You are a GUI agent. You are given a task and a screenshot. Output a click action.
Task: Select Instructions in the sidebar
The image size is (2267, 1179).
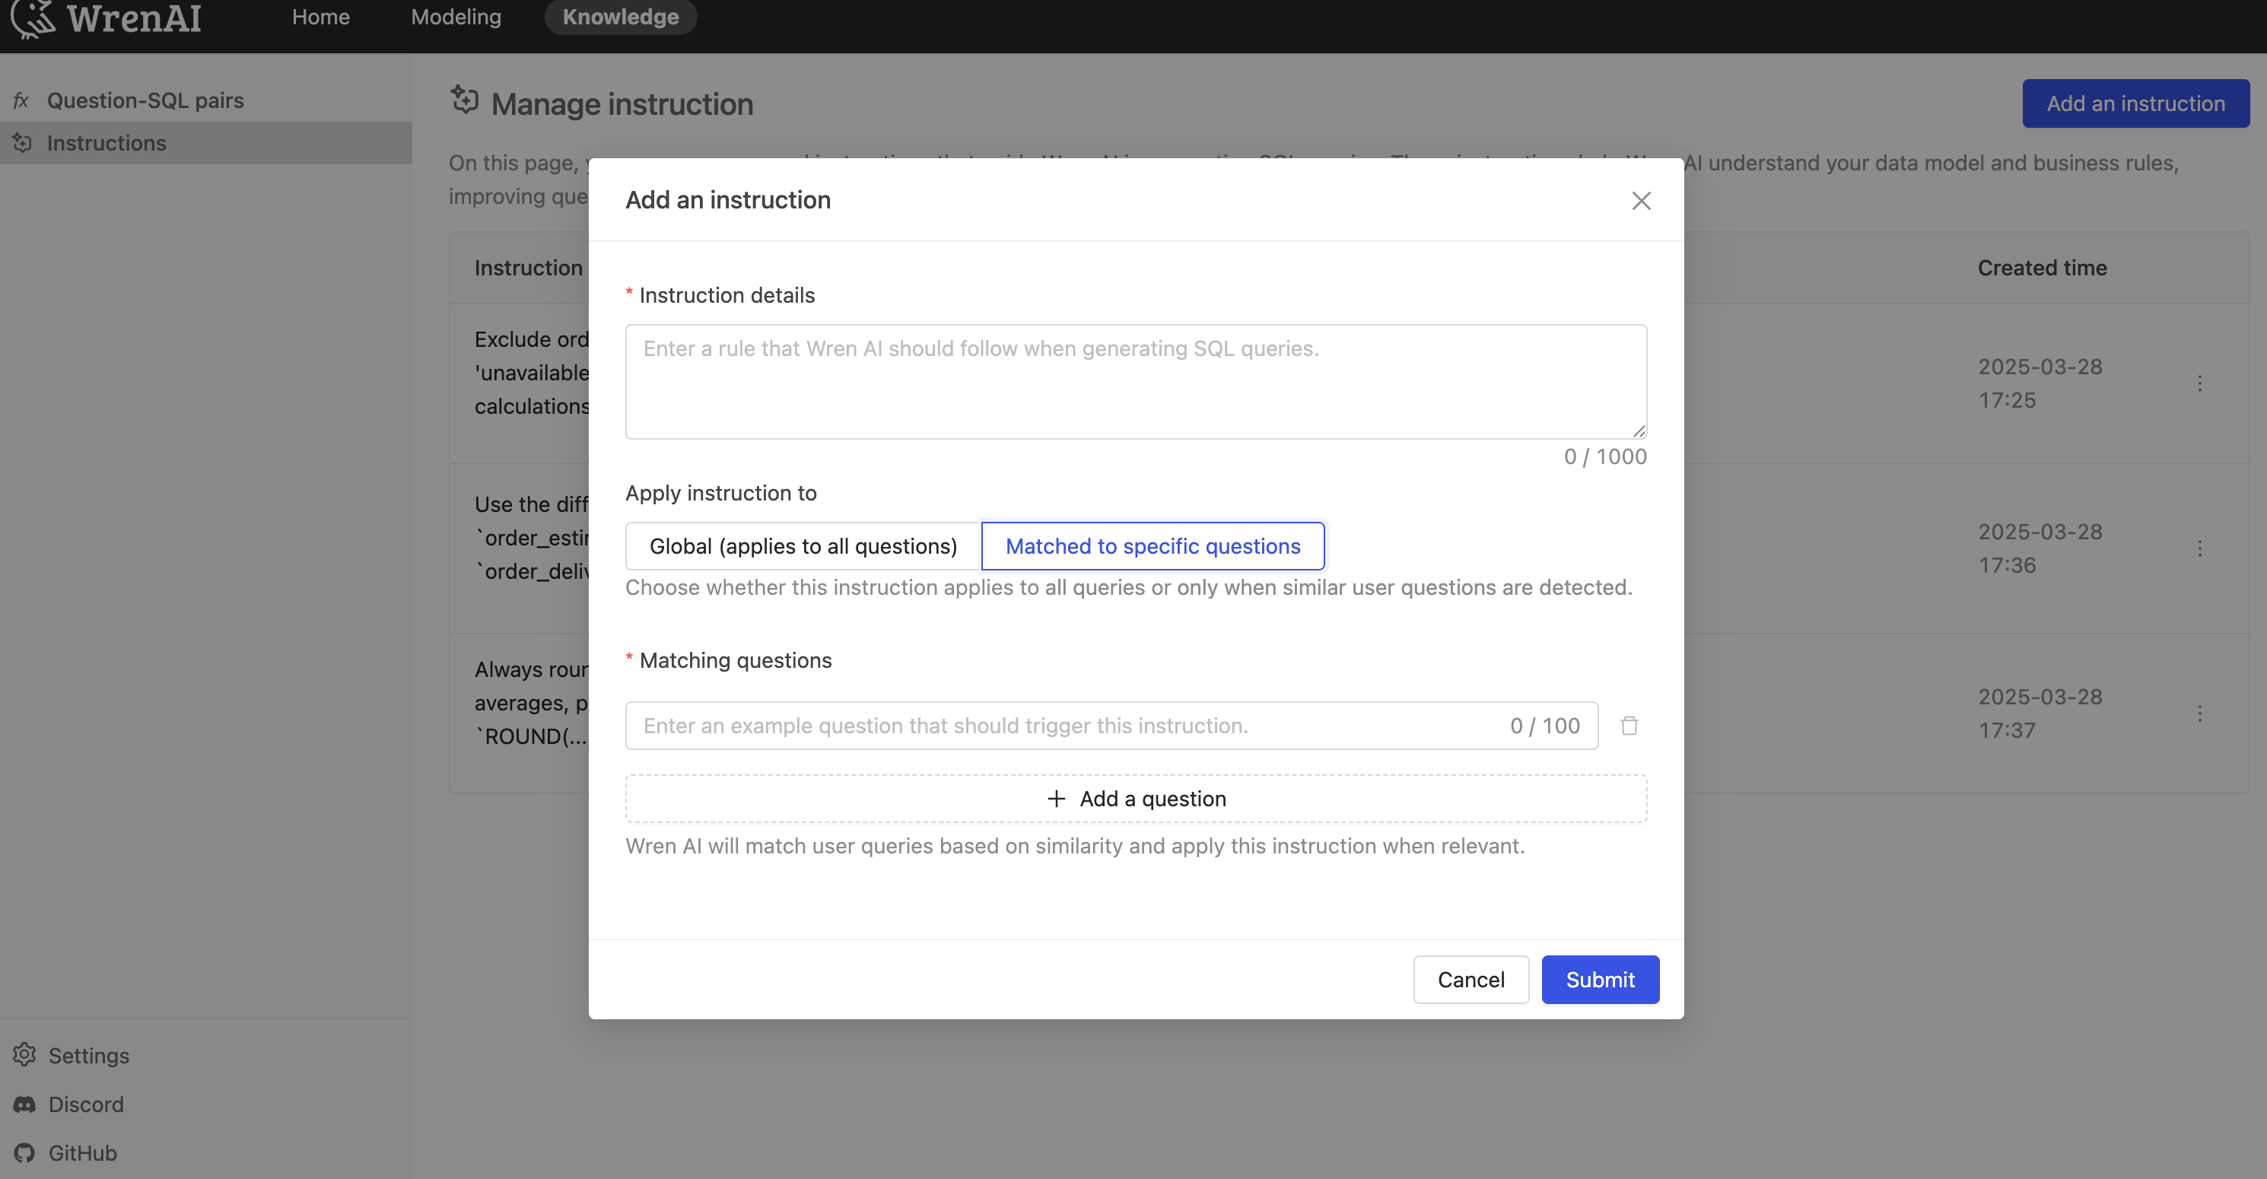pyautogui.click(x=206, y=142)
